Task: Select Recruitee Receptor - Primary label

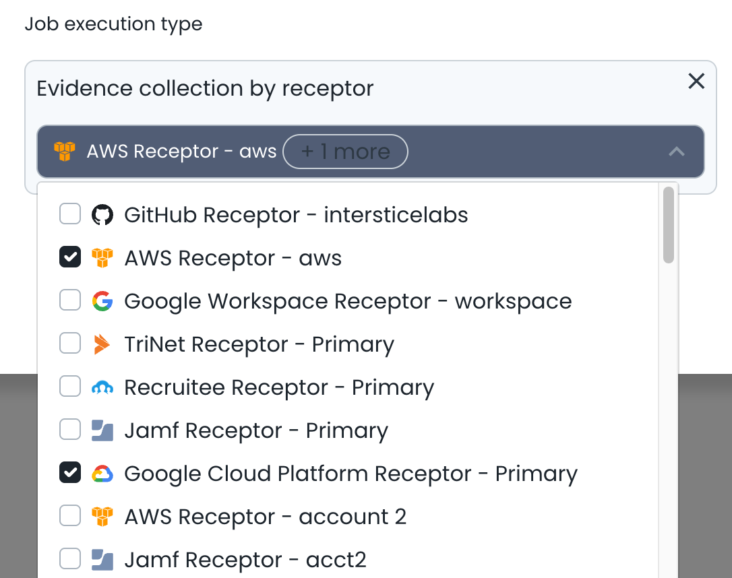Action: [x=279, y=387]
